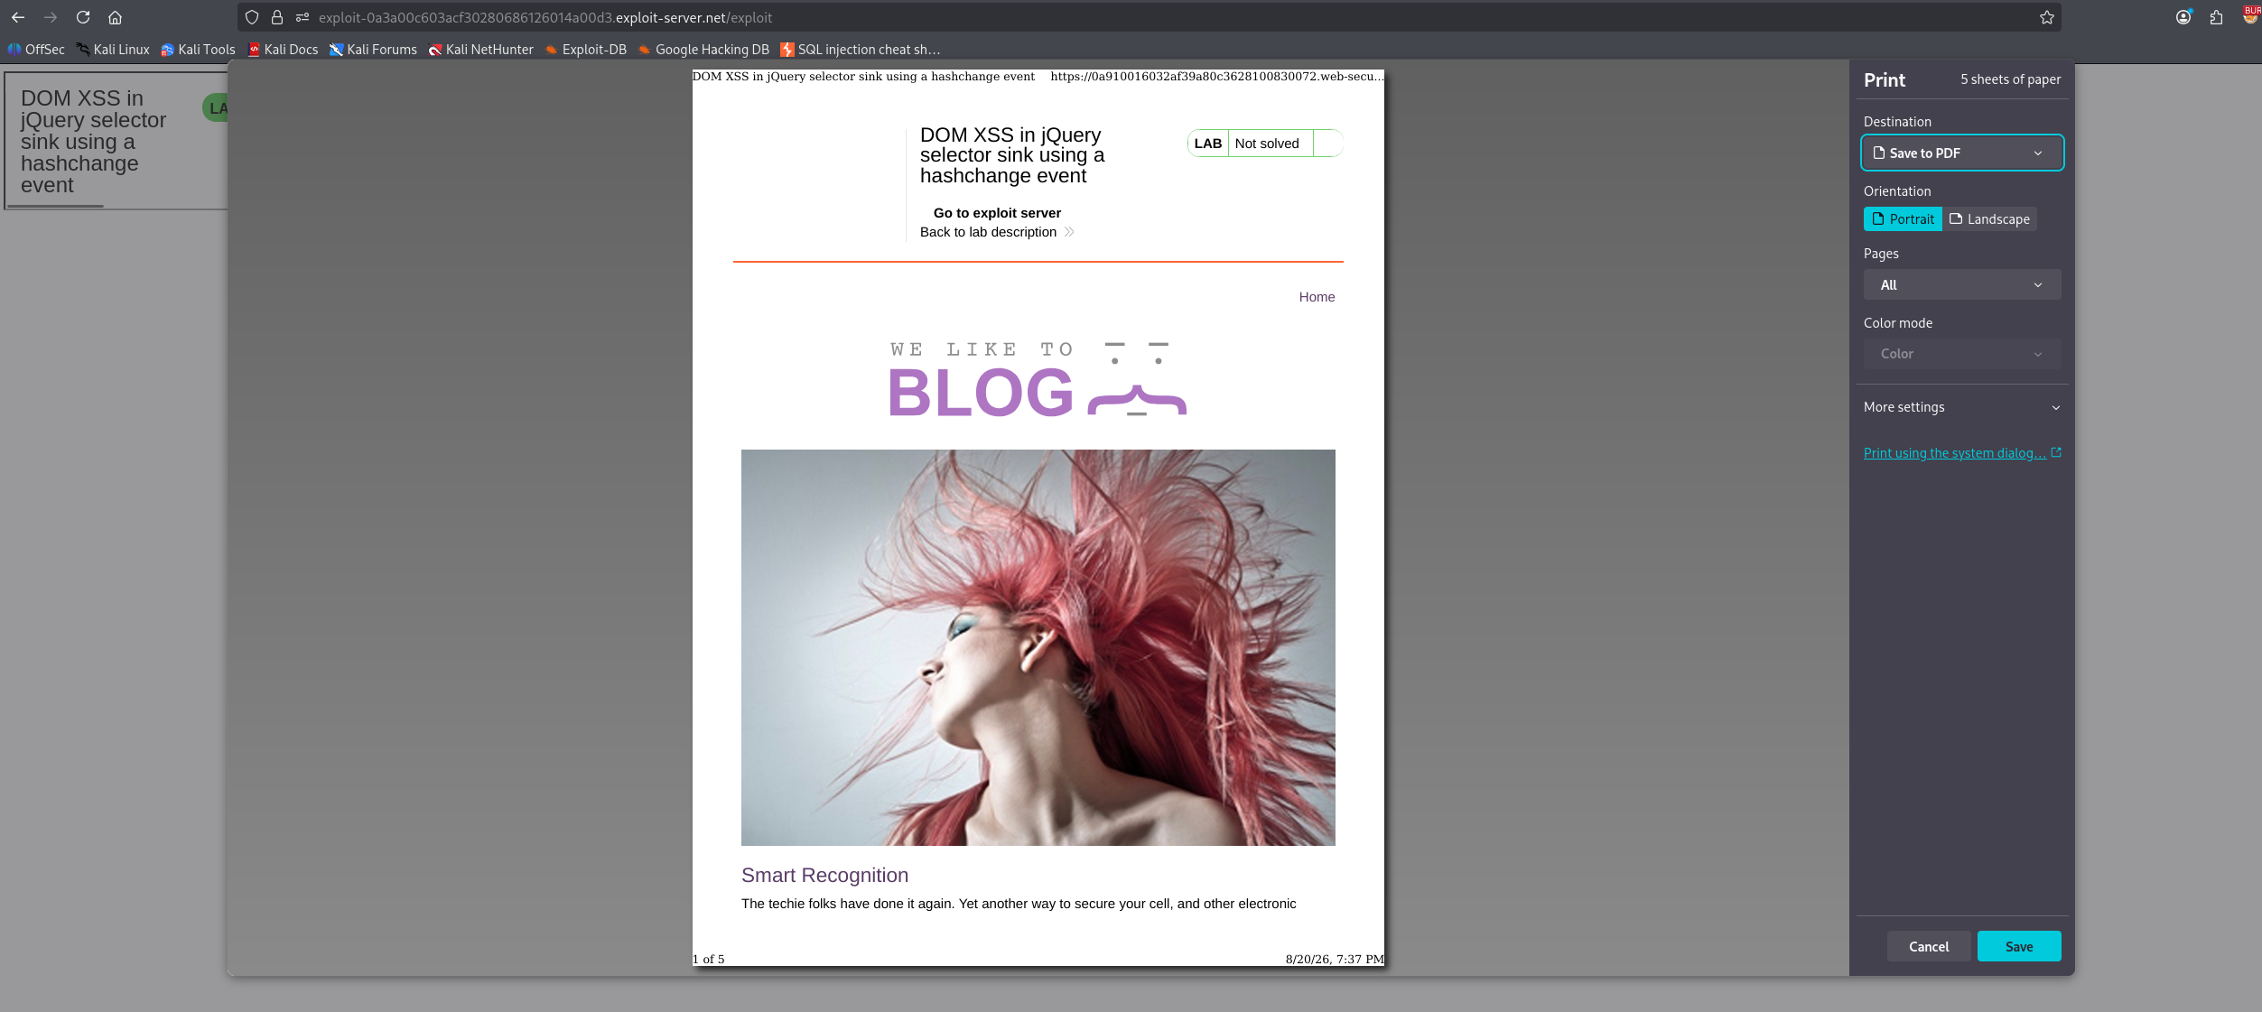Open the Kali Docs bookmark
The image size is (2262, 1012).
[x=283, y=50]
